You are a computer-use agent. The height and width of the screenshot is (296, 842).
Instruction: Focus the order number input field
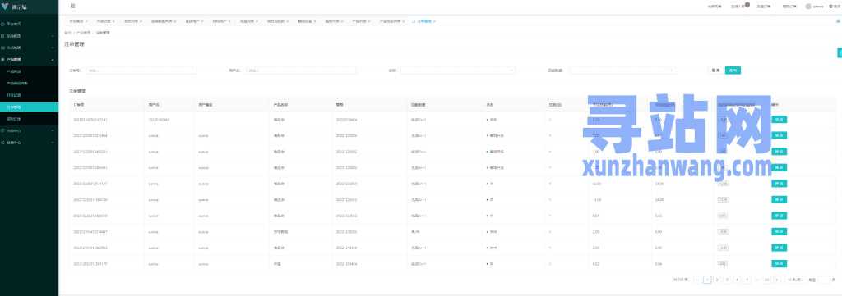[141, 71]
